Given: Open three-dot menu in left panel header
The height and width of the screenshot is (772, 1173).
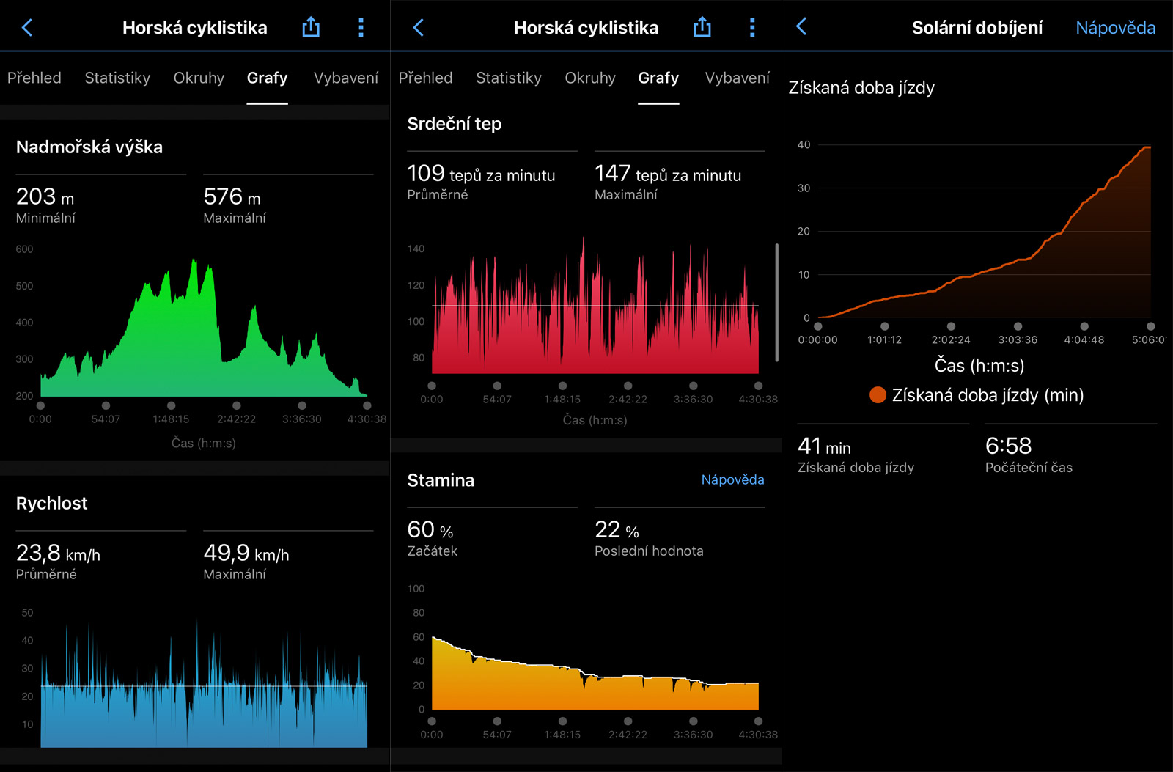Looking at the screenshot, I should point(361,28).
